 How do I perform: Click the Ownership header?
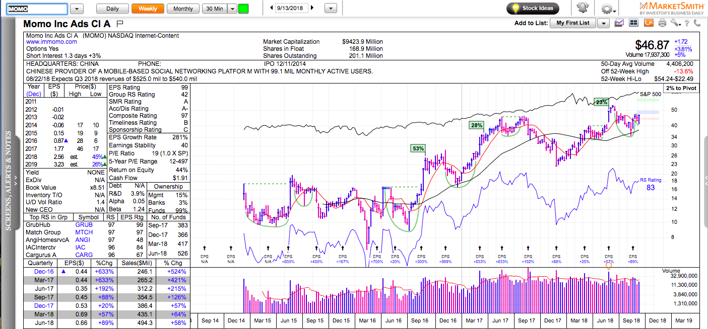pos(168,187)
